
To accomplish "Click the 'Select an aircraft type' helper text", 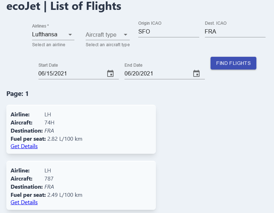I will (108, 45).
